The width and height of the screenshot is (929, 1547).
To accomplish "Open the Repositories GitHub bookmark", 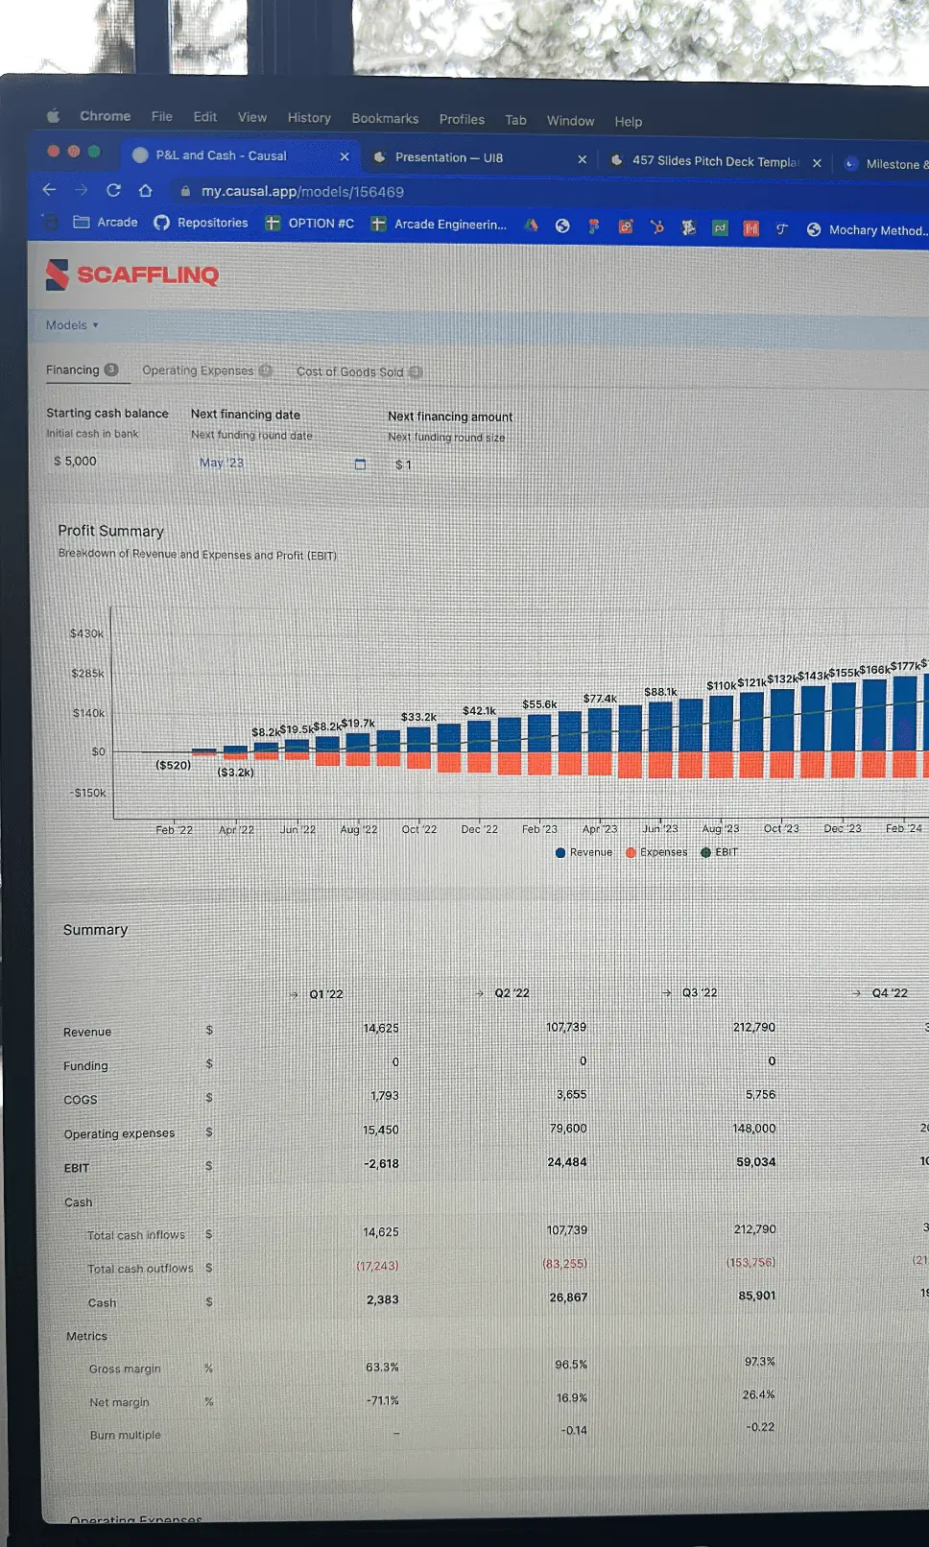I will click(x=201, y=223).
